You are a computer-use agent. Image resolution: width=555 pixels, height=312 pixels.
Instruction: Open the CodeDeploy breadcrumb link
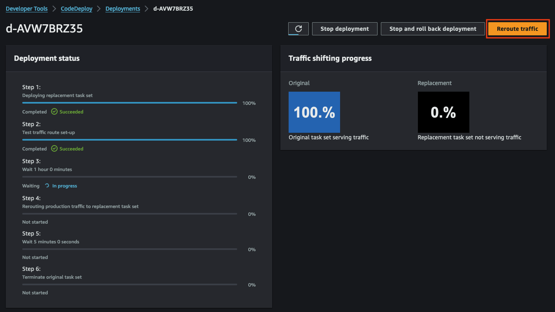(76, 8)
